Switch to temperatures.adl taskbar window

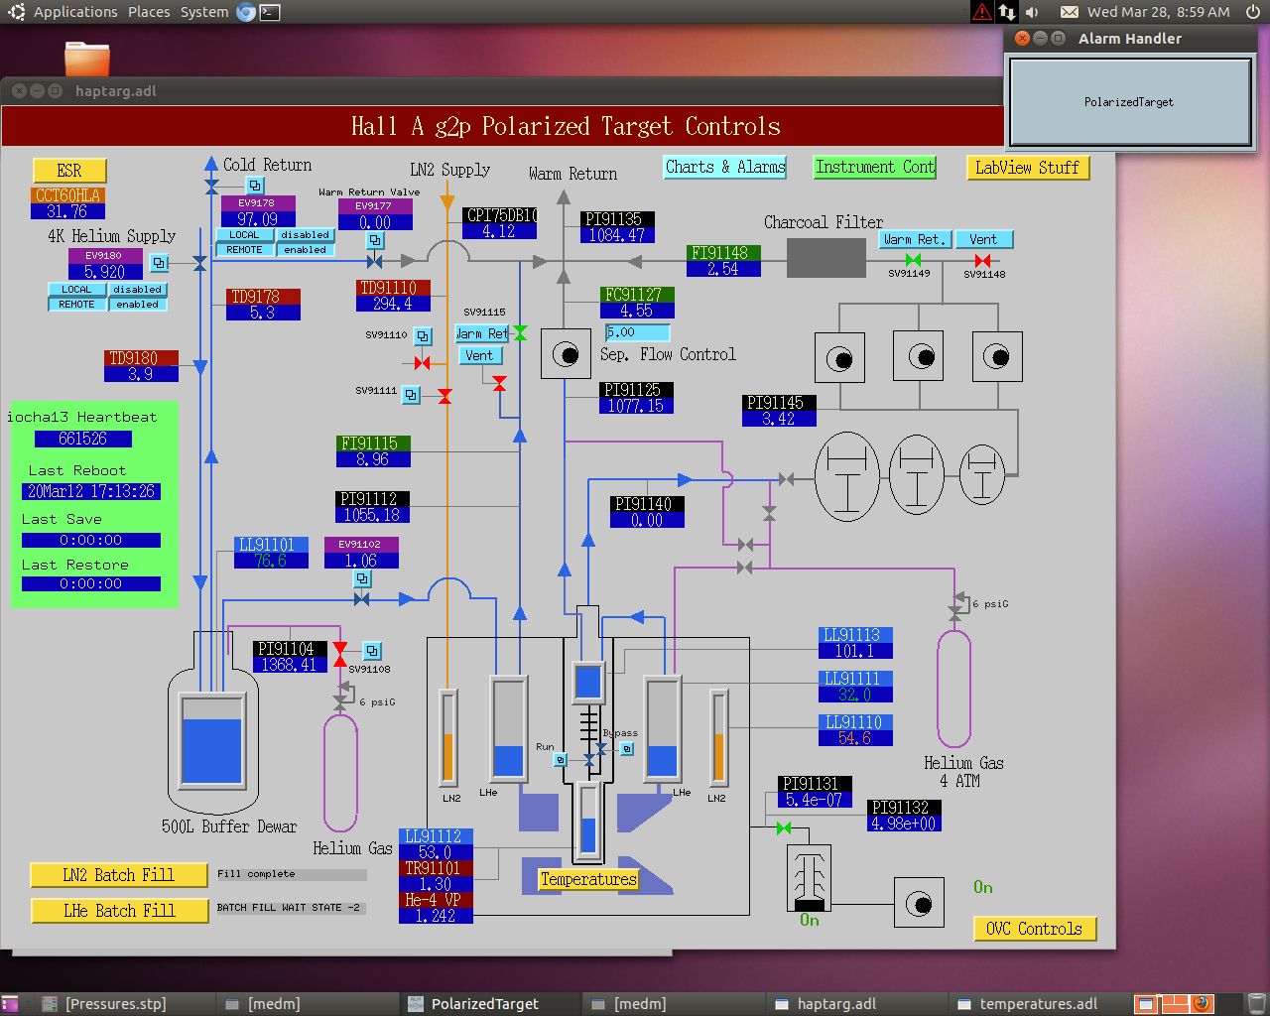[x=1038, y=1004]
